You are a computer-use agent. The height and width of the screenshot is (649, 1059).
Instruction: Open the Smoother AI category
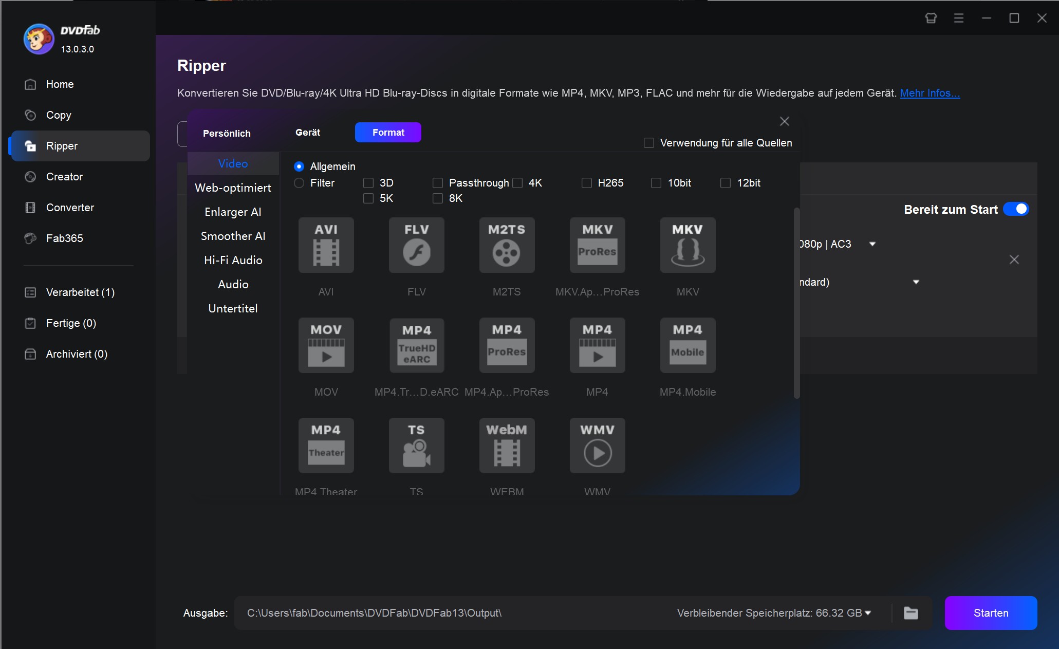(x=233, y=236)
